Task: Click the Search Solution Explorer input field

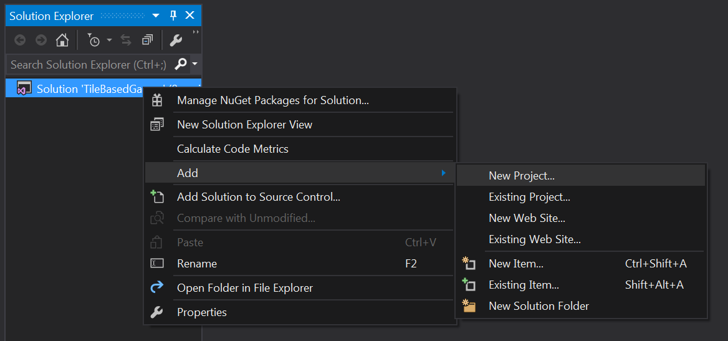Action: (x=89, y=64)
